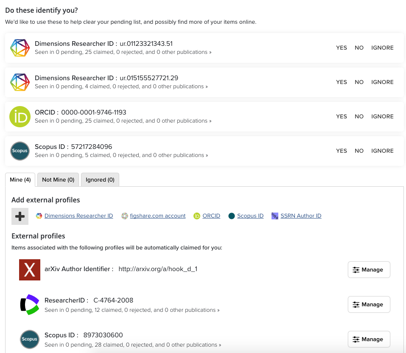The image size is (406, 353).
Task: Select the Mine (4) tab
Action: [x=20, y=180]
